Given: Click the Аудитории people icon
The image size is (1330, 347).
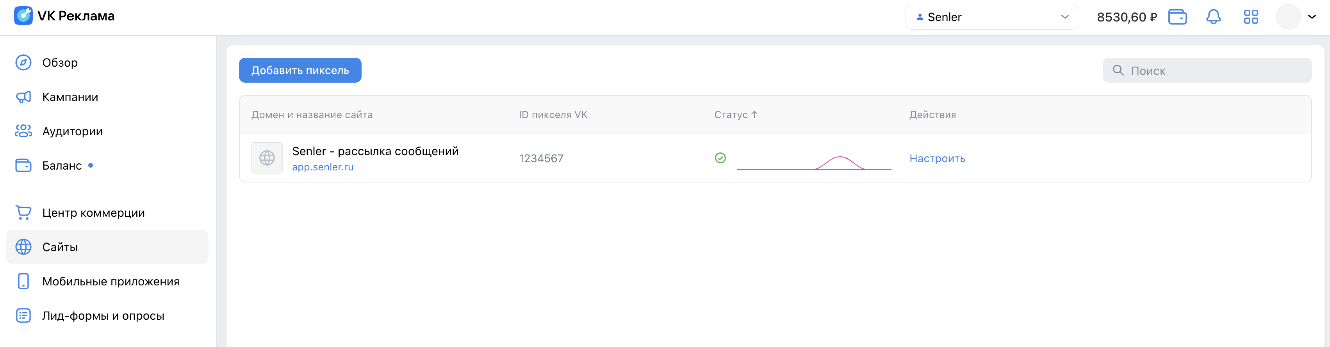Looking at the screenshot, I should [23, 131].
